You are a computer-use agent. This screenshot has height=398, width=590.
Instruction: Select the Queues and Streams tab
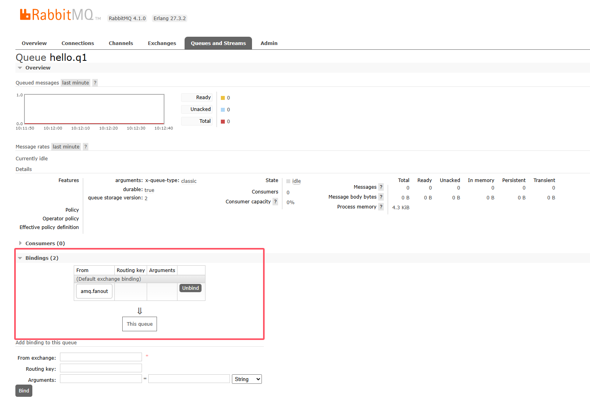(218, 43)
